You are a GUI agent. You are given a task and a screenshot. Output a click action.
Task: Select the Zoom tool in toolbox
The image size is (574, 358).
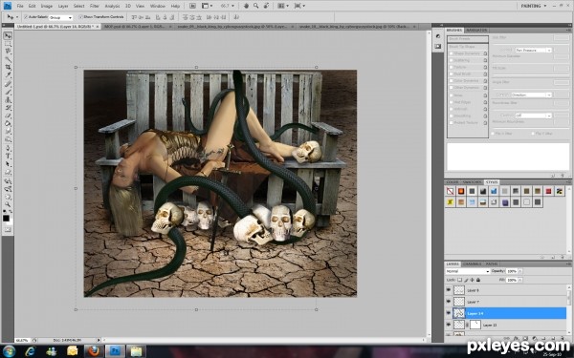click(8, 204)
